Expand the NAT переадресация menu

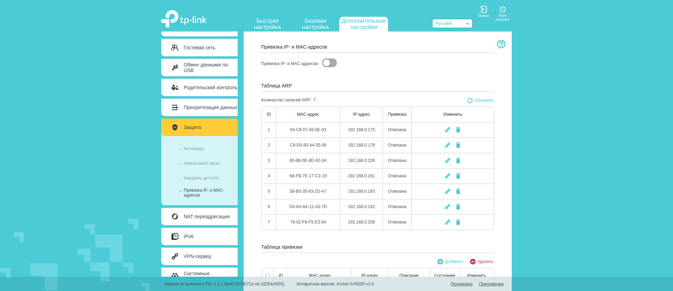(199, 217)
